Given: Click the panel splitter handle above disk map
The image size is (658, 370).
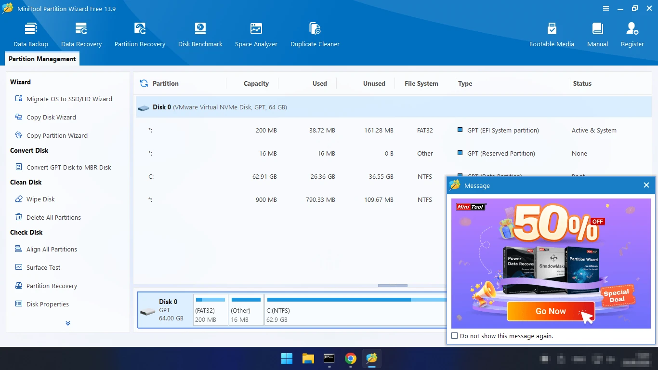Looking at the screenshot, I should coord(393,286).
